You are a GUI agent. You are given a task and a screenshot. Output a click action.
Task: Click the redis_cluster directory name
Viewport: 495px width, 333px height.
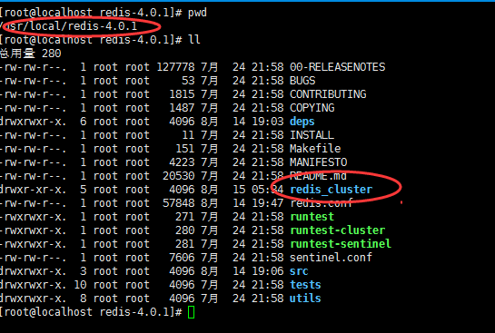(x=332, y=190)
